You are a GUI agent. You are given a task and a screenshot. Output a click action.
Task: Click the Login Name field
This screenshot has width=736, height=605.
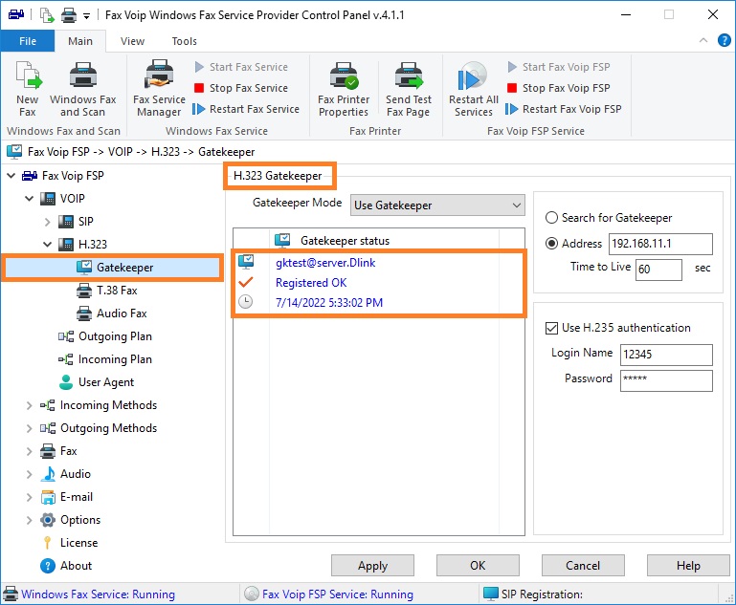click(666, 355)
